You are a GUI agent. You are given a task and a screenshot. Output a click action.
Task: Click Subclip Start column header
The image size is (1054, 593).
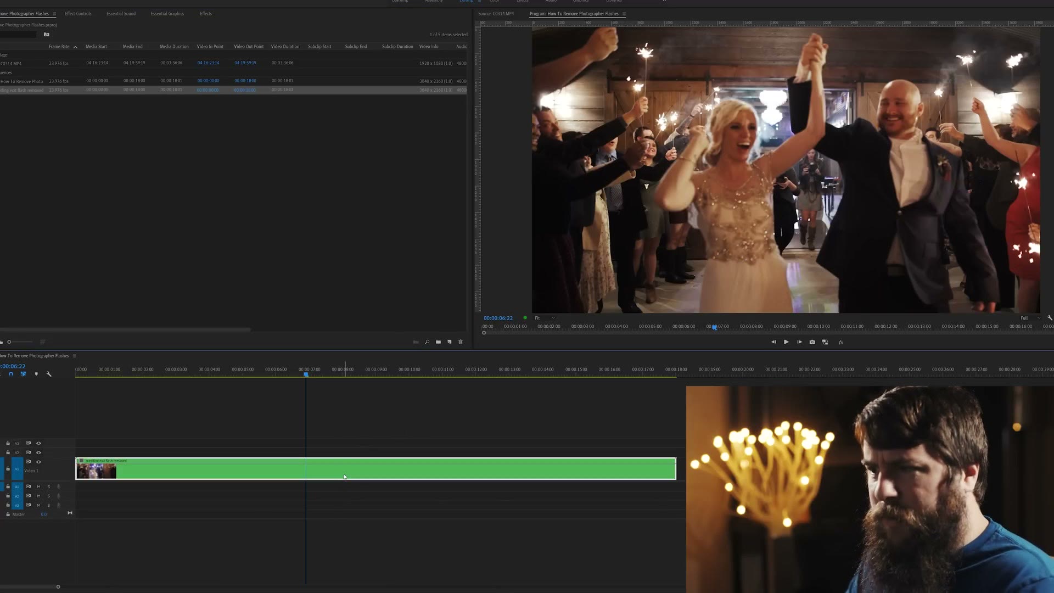tap(319, 47)
